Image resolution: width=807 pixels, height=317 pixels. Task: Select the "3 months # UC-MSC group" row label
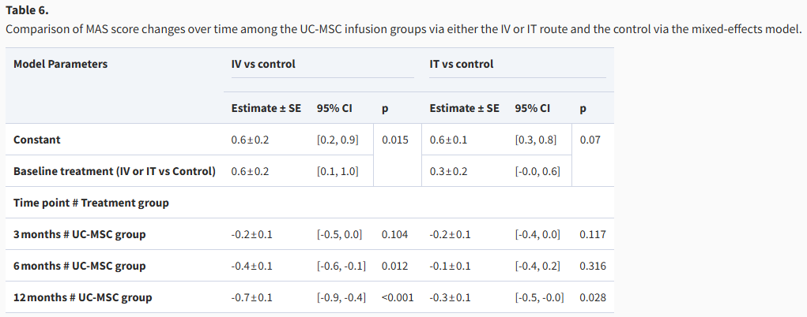click(80, 234)
